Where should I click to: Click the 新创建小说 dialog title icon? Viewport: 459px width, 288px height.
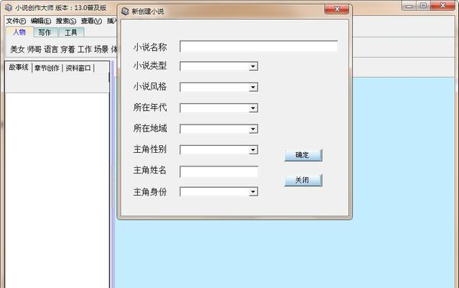pos(125,11)
